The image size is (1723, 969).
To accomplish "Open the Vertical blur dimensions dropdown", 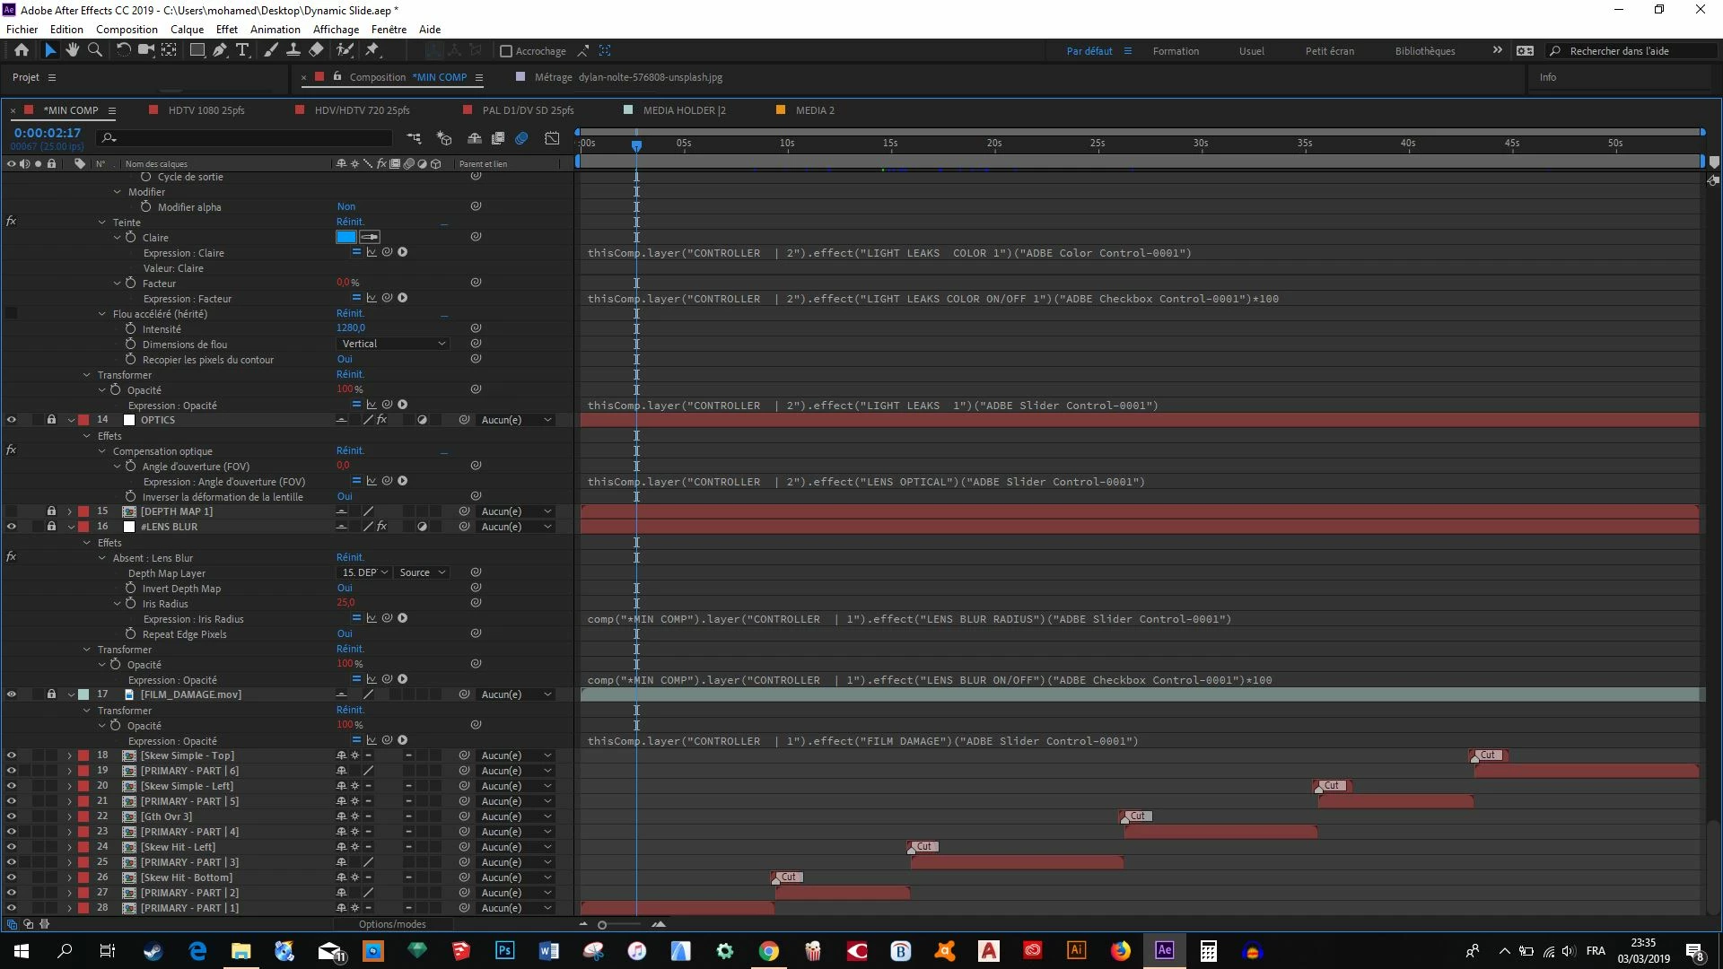I will coord(392,344).
